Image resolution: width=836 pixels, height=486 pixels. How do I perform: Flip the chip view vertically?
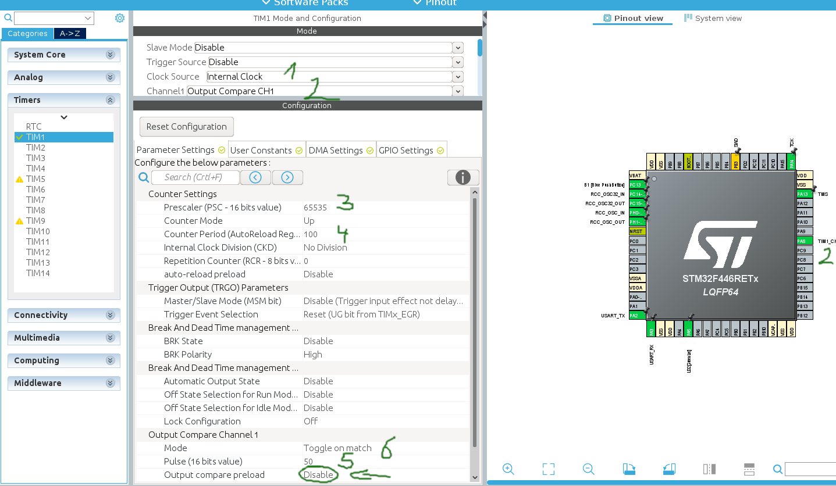(749, 469)
